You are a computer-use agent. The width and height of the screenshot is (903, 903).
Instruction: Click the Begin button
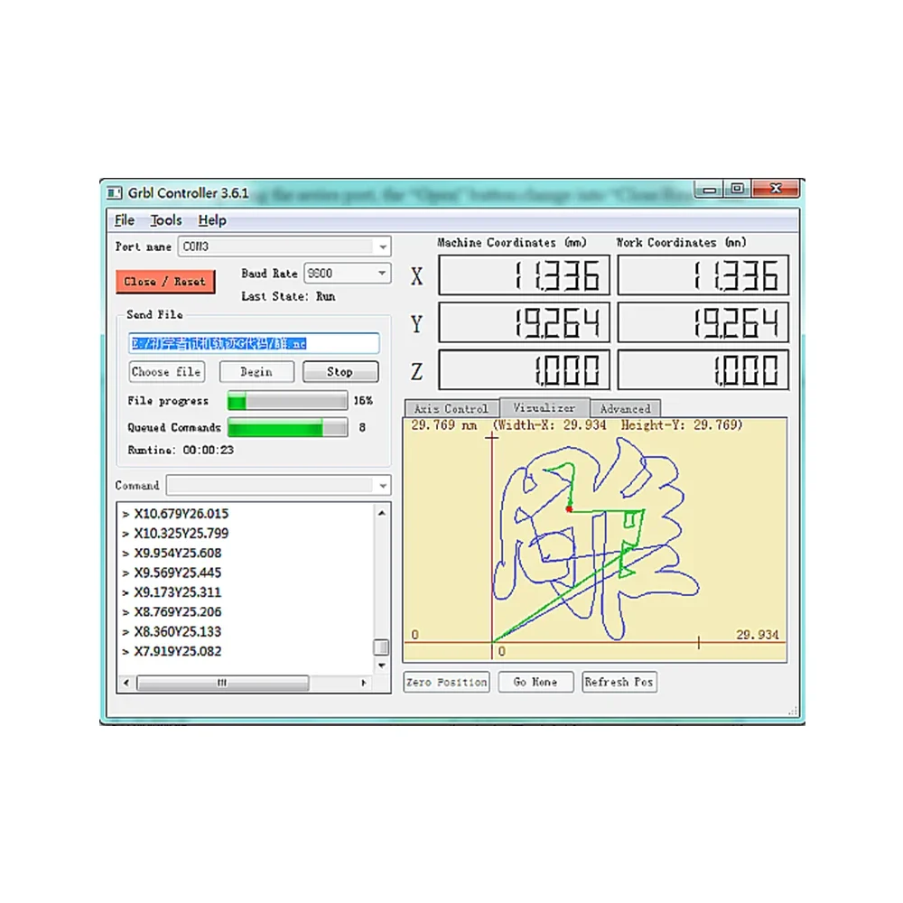click(256, 372)
